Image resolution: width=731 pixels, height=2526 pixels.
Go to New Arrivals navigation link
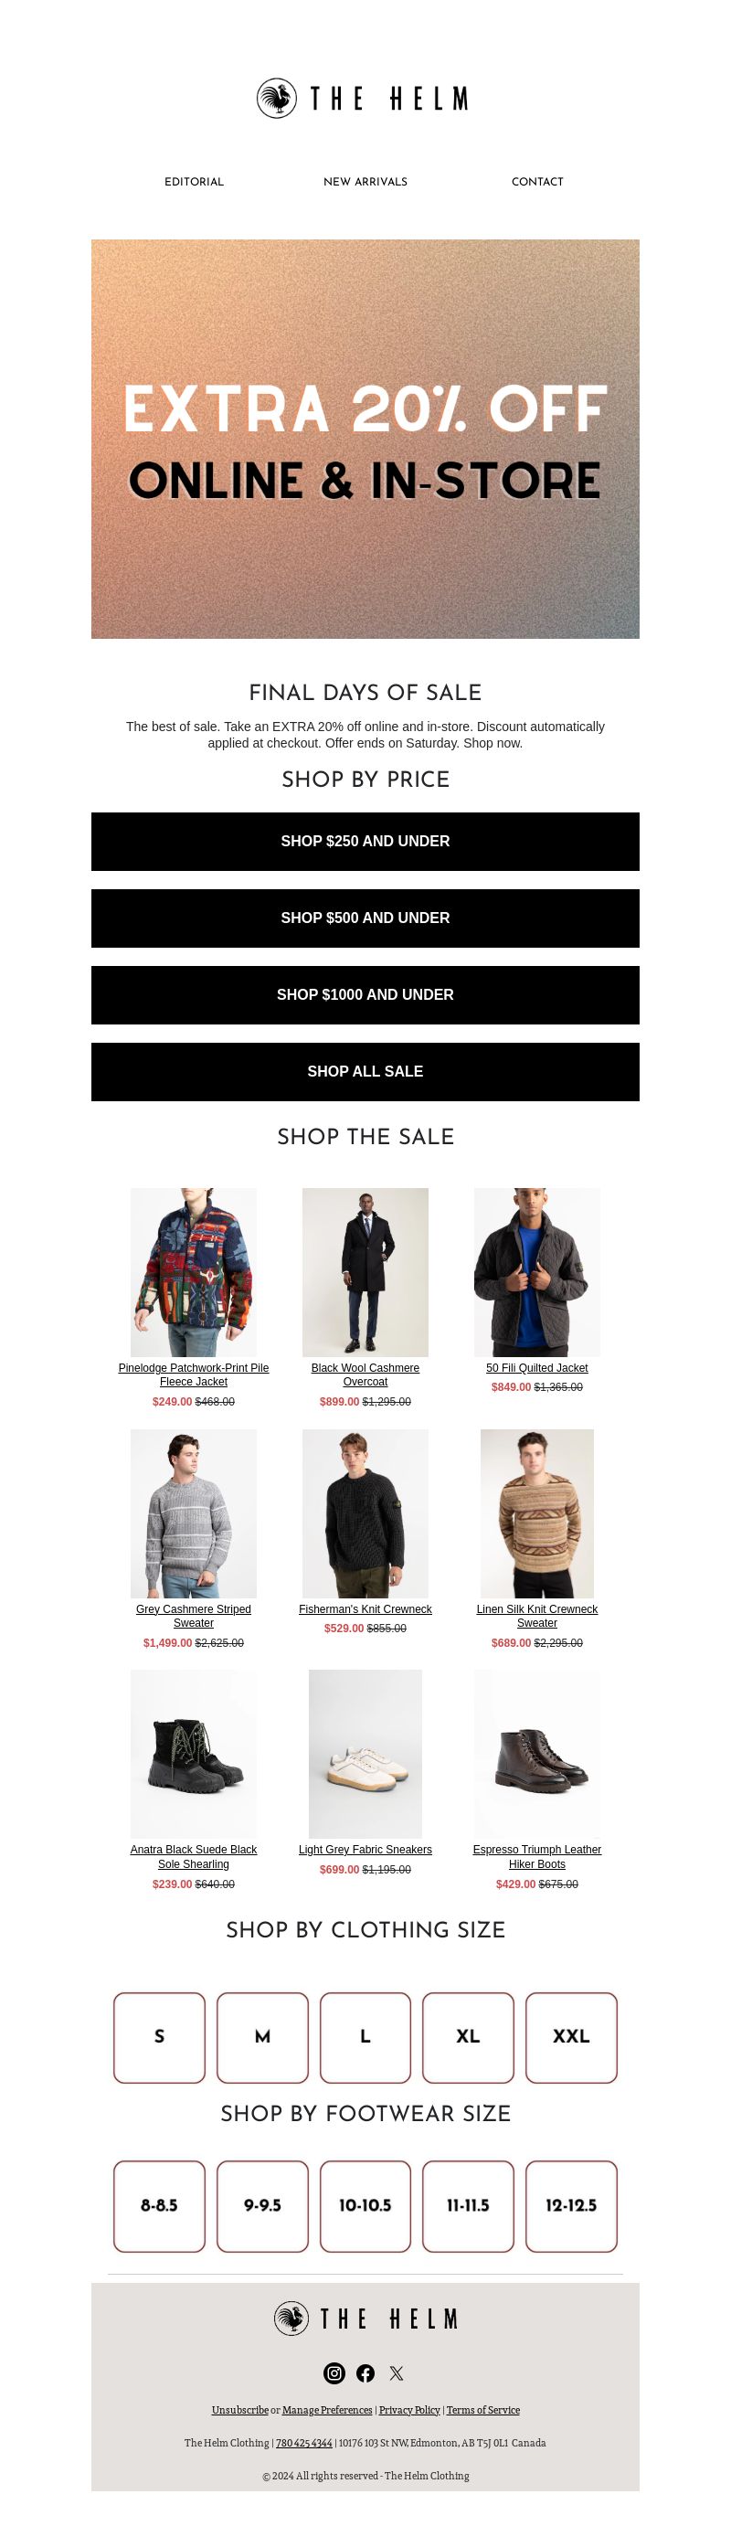(x=365, y=183)
